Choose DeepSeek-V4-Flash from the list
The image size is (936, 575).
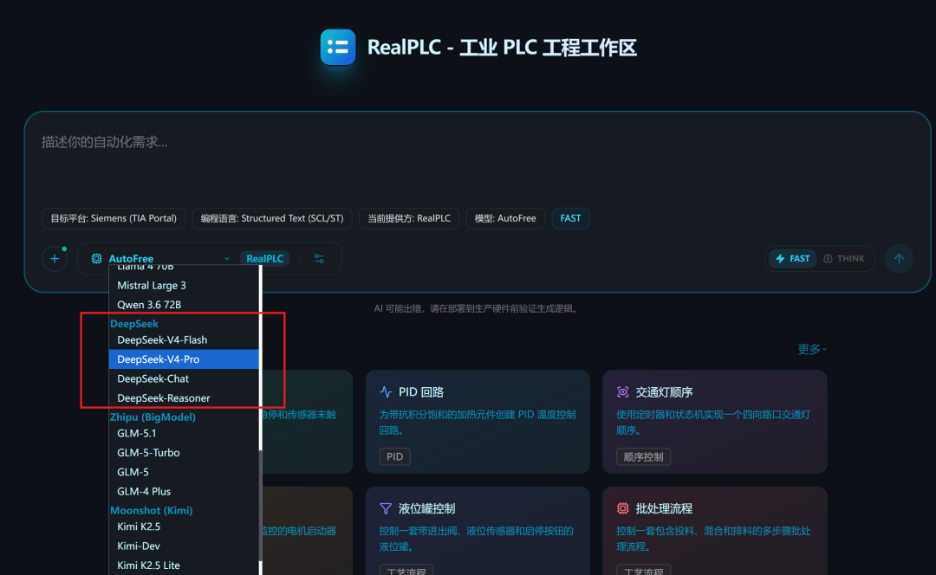(184, 340)
